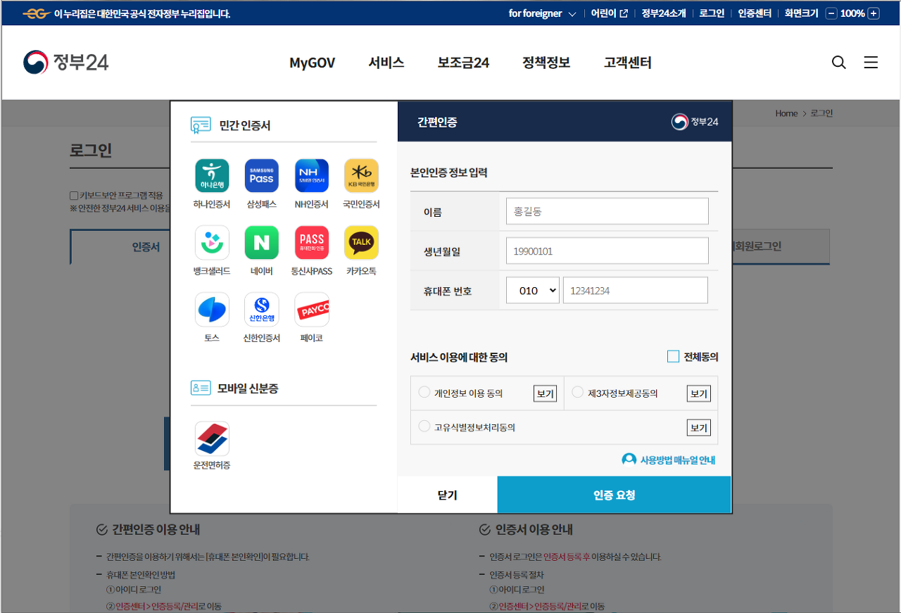
Task: Click the 닫기 button
Action: coord(448,495)
